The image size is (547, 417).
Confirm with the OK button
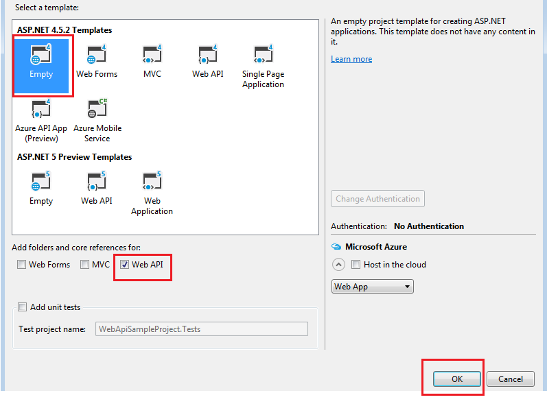[456, 379]
